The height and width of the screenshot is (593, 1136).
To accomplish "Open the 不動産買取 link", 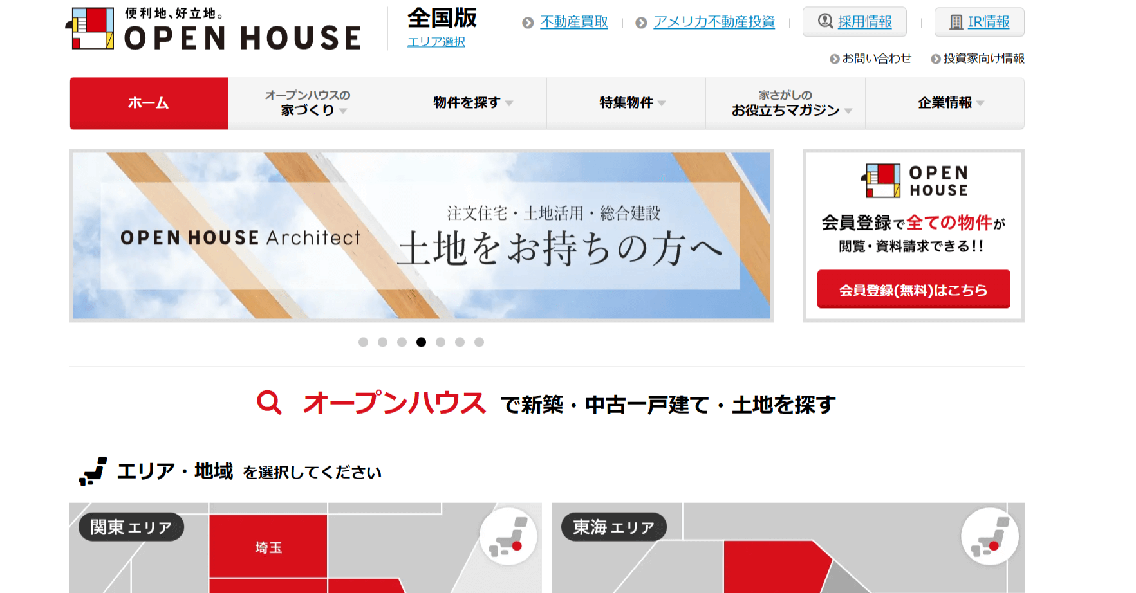I will point(574,23).
